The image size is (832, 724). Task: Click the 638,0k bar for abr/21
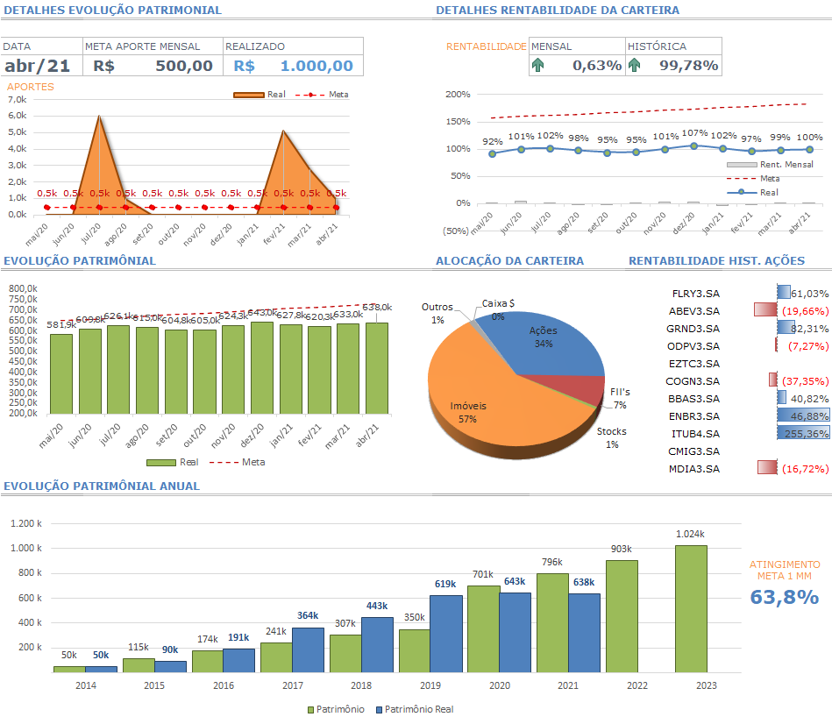[x=377, y=368]
